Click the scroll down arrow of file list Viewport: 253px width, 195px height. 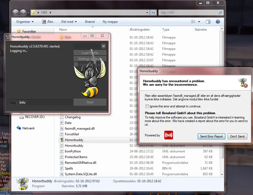222,174
